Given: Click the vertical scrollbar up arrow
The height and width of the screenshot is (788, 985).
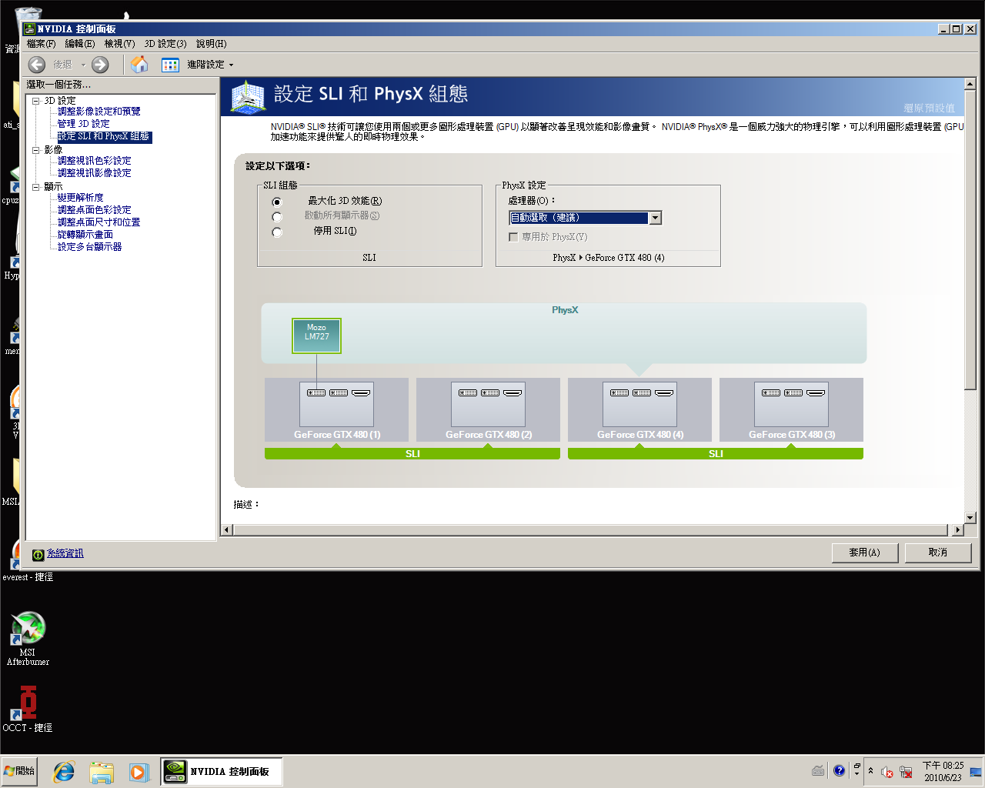Looking at the screenshot, I should 970,84.
